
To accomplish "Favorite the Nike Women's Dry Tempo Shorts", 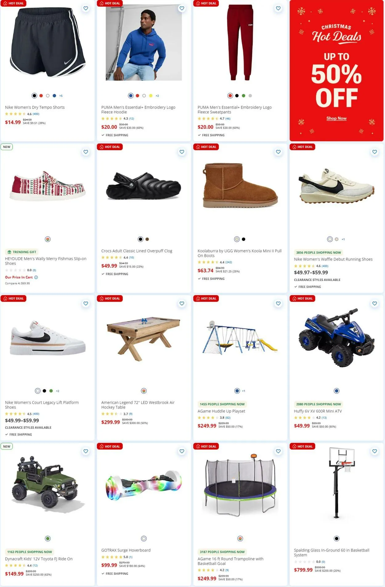I will (x=86, y=8).
